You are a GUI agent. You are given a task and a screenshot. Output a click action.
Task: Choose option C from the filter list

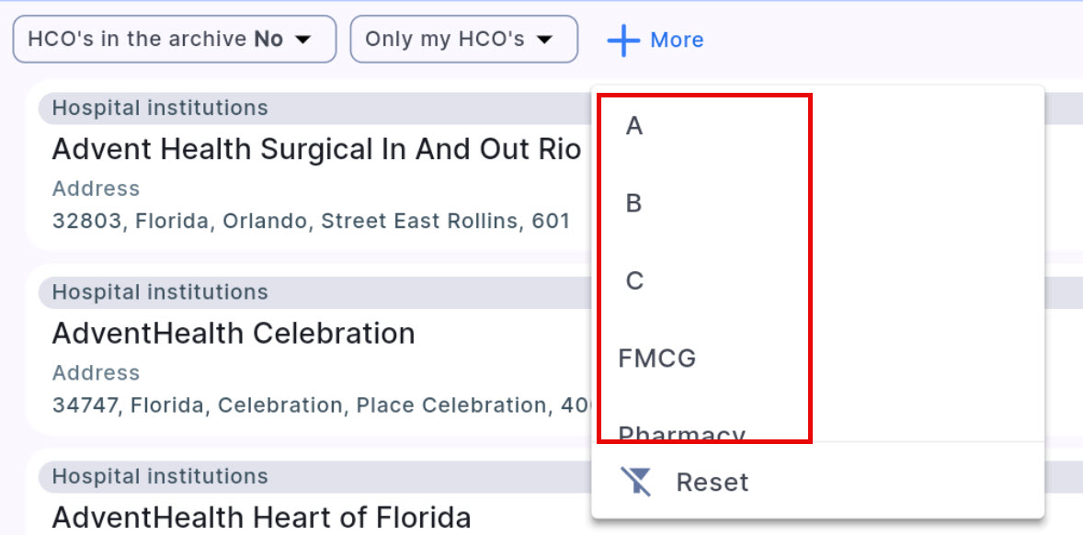point(634,280)
